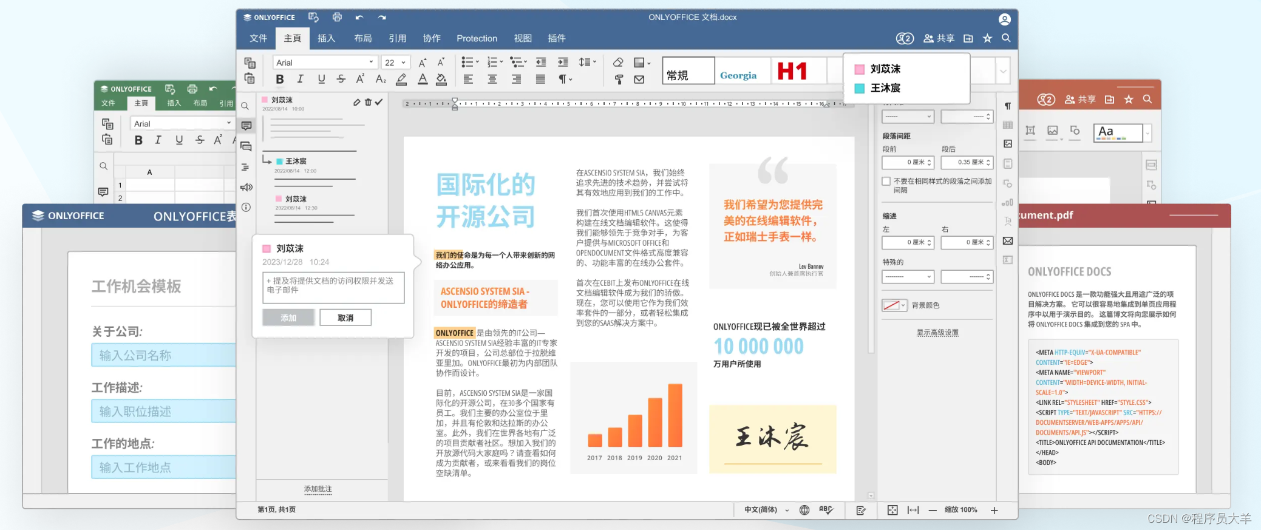The height and width of the screenshot is (530, 1261).
Task: Clear style with the eraser icon
Action: point(618,63)
